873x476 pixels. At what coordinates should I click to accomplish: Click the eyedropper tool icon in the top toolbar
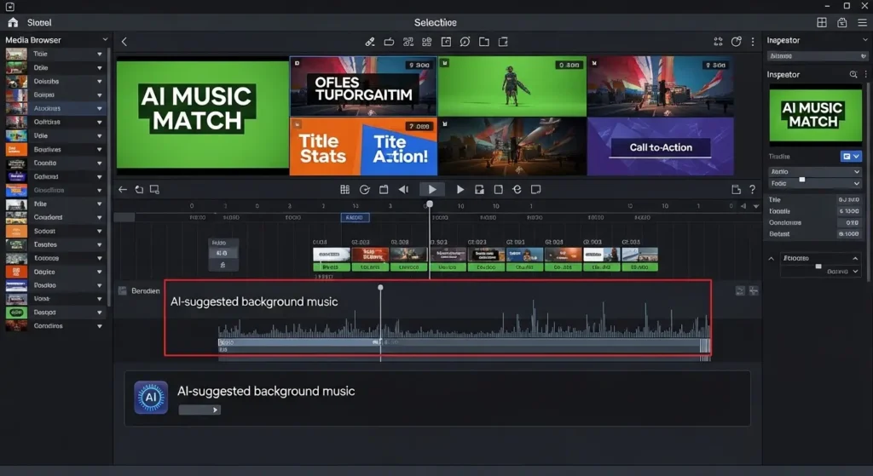[370, 42]
